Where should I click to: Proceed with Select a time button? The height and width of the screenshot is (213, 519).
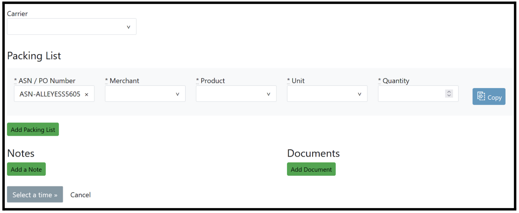tap(35, 195)
